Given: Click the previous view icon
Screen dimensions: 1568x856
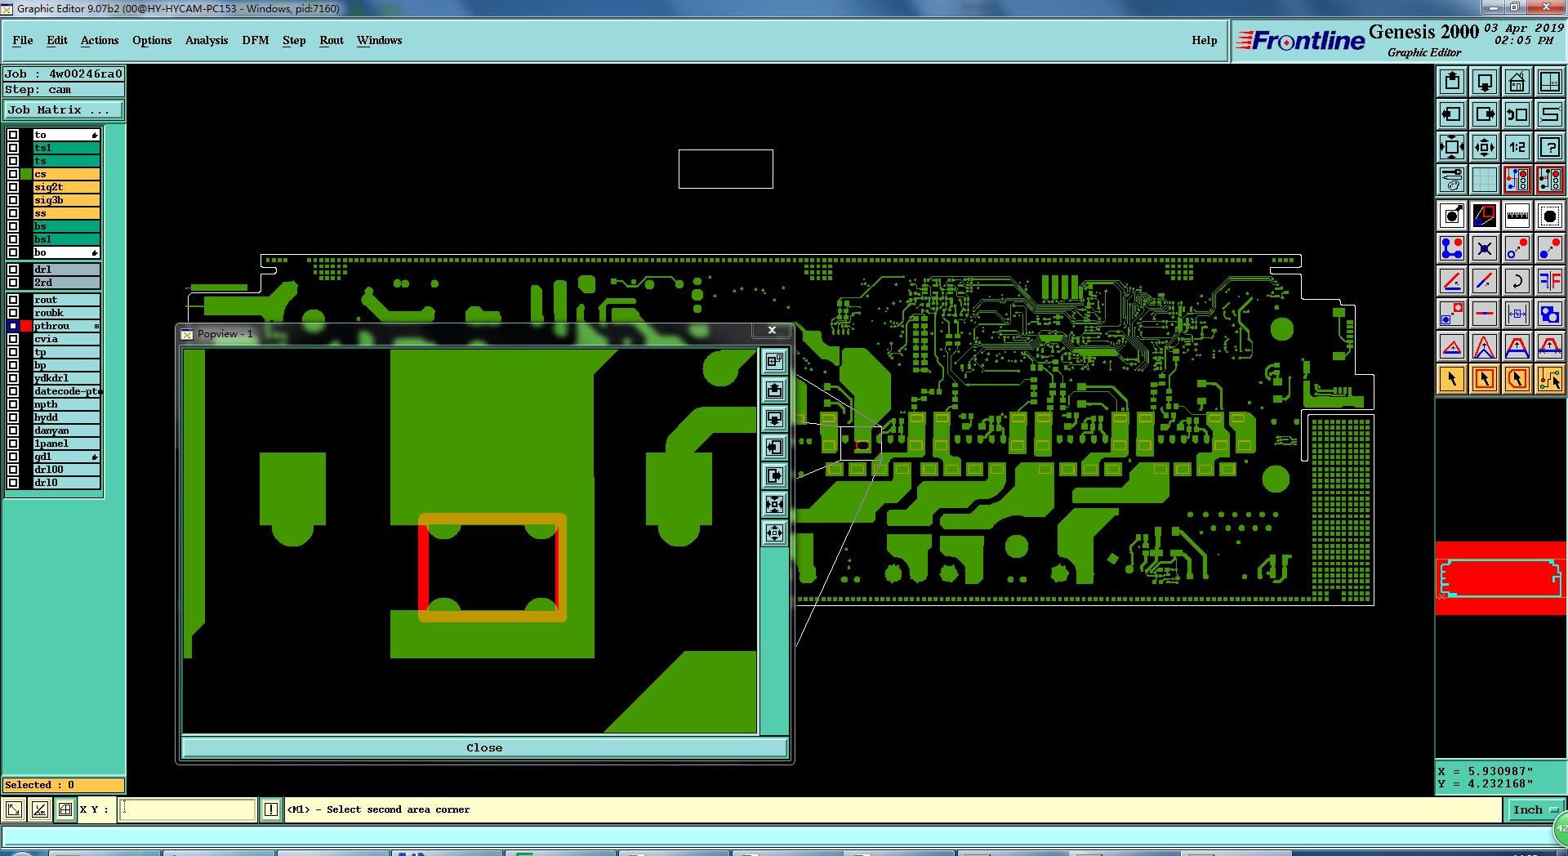Looking at the screenshot, I should (1517, 114).
